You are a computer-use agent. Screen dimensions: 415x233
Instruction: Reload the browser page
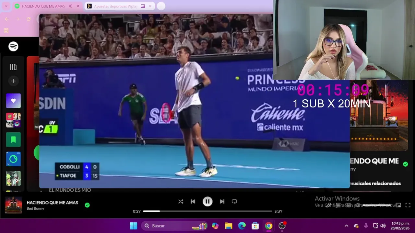[x=29, y=19]
